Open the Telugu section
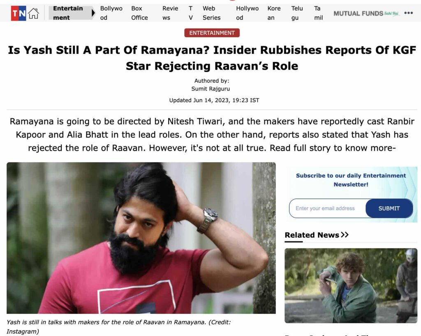Viewport: 421px width, 336px height. coord(297,13)
